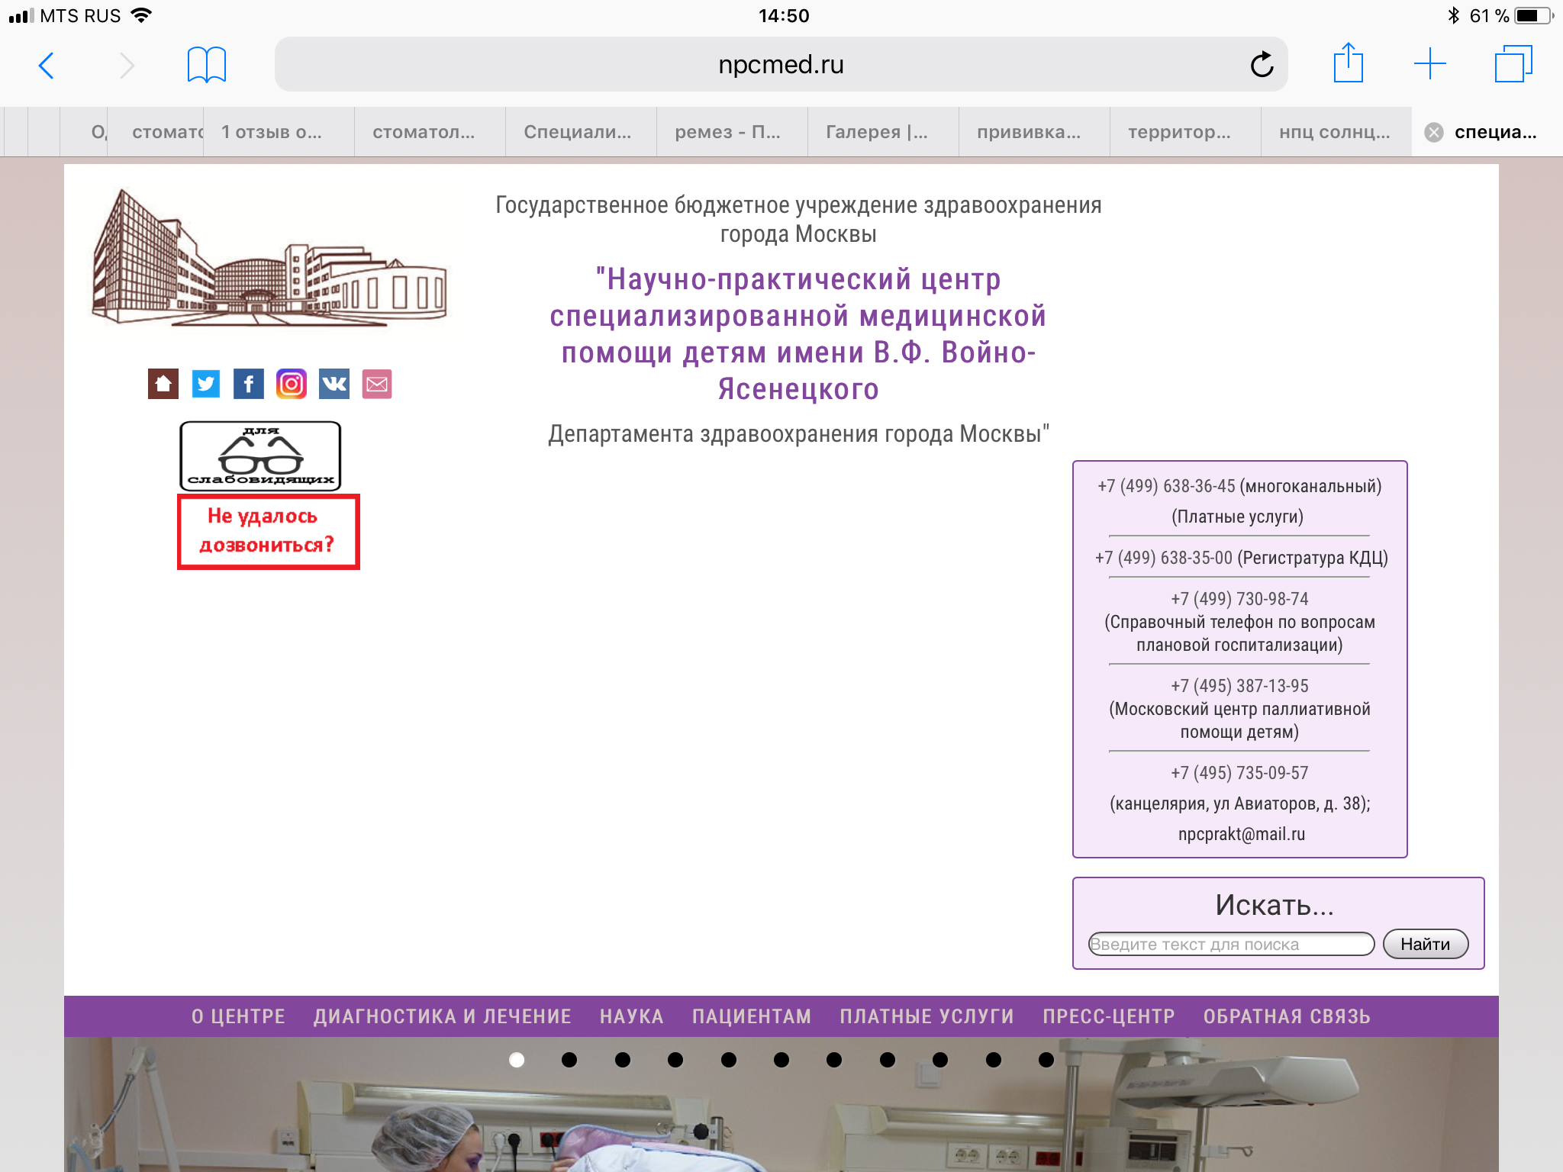Click the Facebook icon

click(x=249, y=384)
